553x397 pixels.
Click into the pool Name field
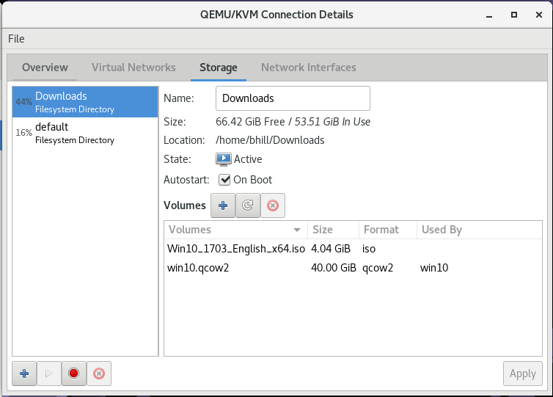pos(293,98)
